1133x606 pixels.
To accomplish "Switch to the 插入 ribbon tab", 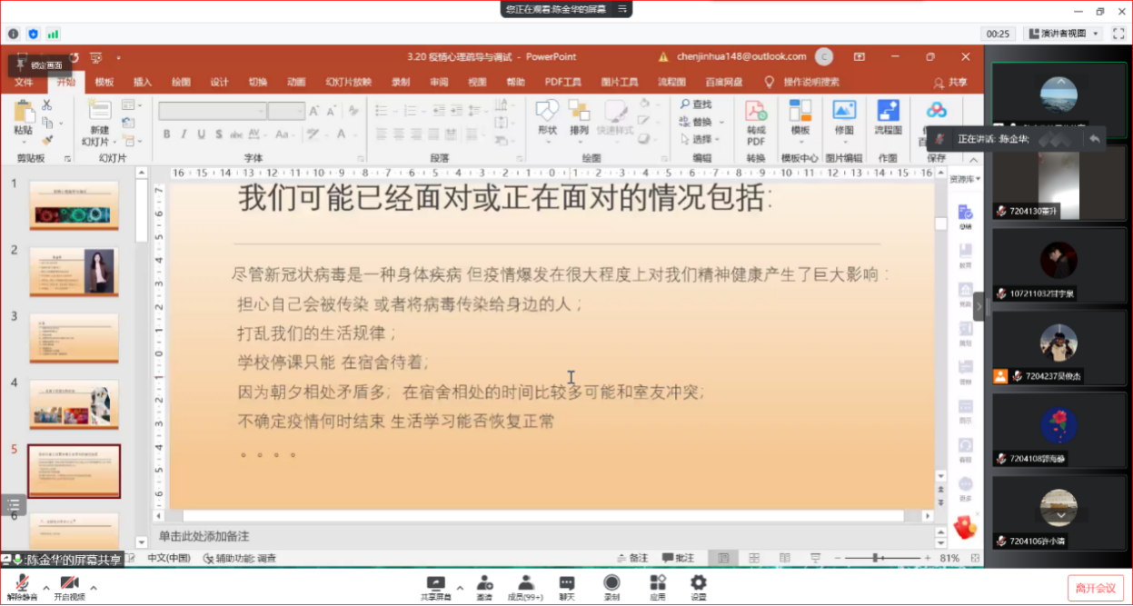I will (143, 82).
